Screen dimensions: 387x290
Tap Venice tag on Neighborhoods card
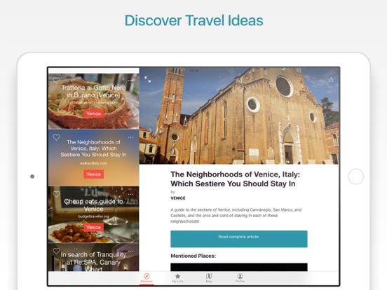tap(93, 174)
